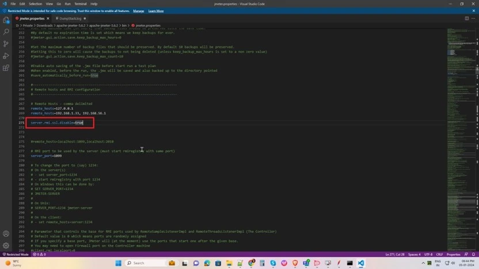Click the VS Code logo in title bar
This screenshot has height=269, width=479.
4,4
